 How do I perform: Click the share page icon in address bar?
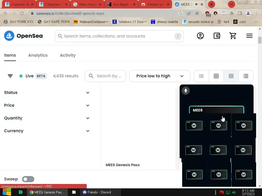pos(189,13)
